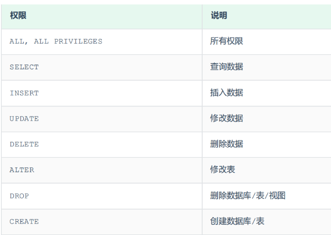Click the 说明 column header
Screen dimensions: 331x235
(x=219, y=16)
